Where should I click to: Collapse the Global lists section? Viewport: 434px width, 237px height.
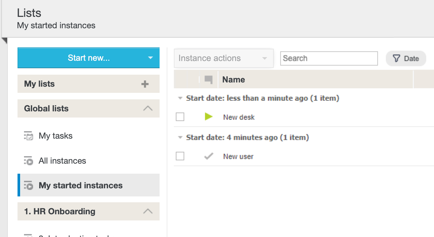[x=148, y=108]
